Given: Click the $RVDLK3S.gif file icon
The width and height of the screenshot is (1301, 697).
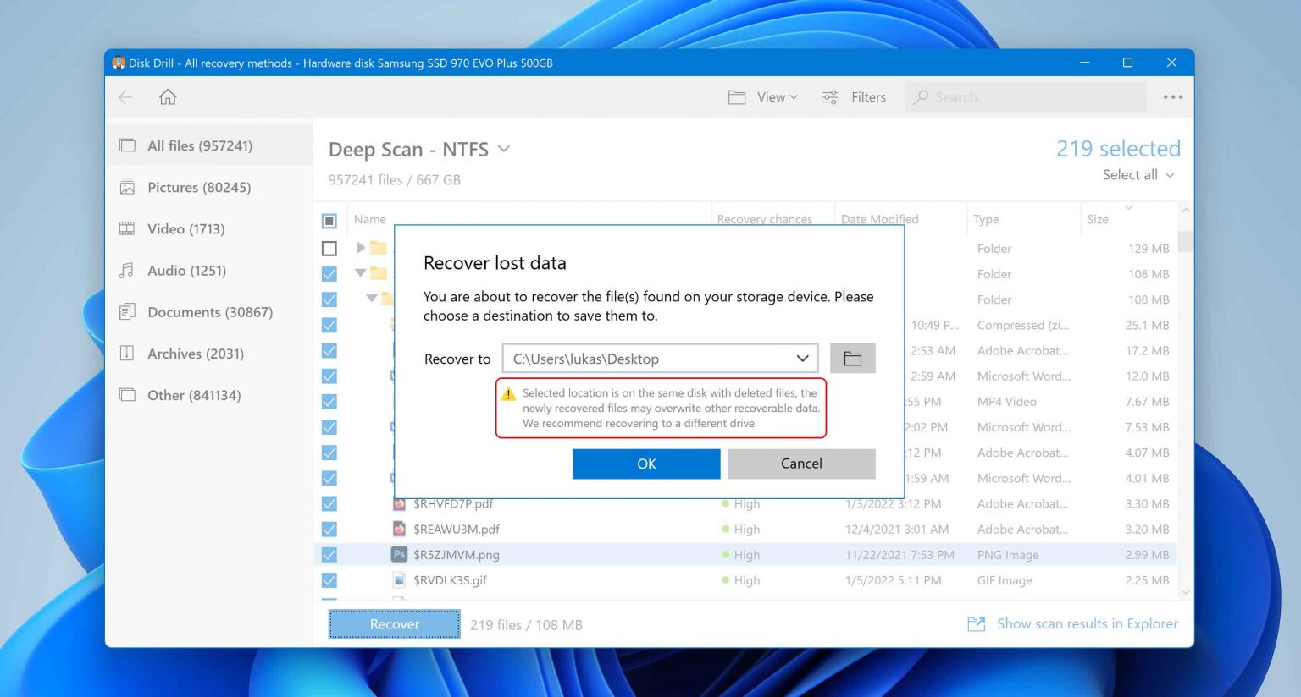Looking at the screenshot, I should pos(399,580).
